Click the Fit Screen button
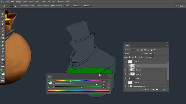Image resolution: width=186 pixels, height=104 pixels. click(76, 6)
